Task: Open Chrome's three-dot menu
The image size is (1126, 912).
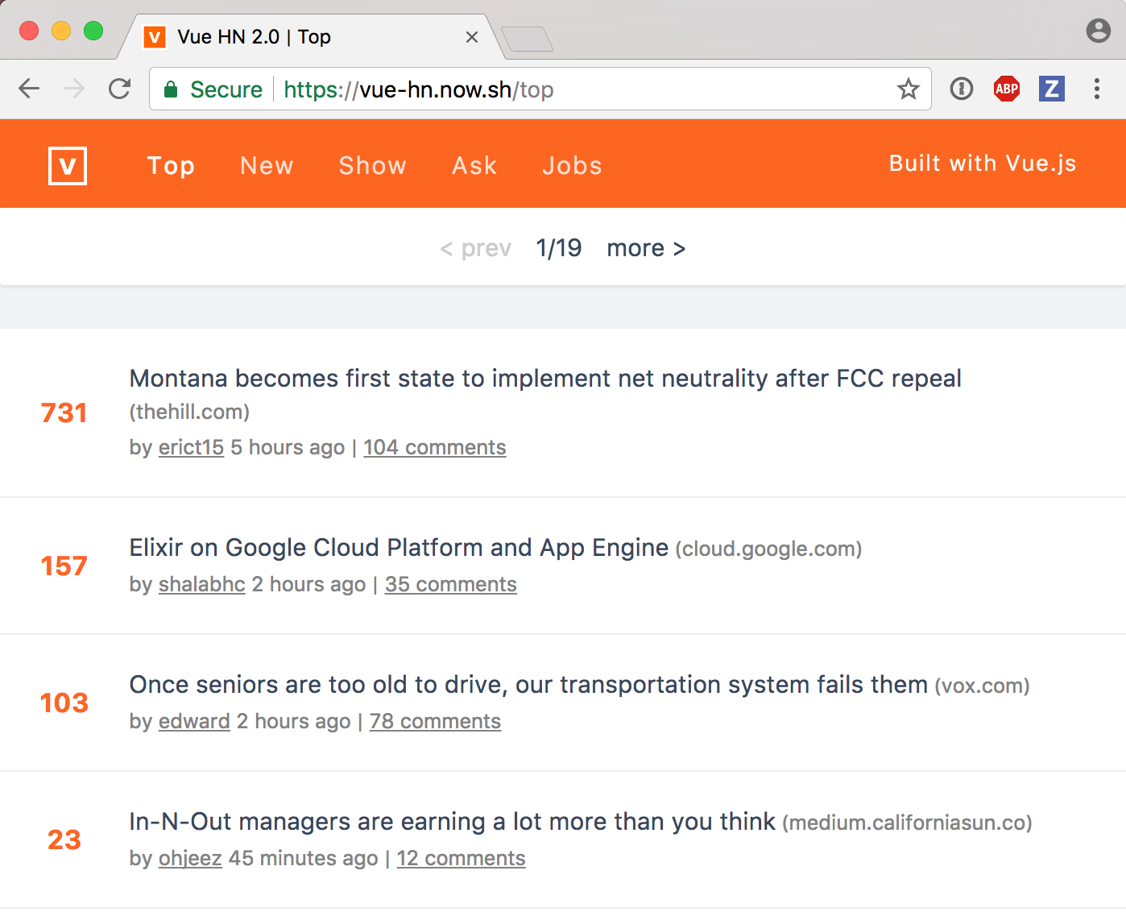Action: tap(1097, 89)
